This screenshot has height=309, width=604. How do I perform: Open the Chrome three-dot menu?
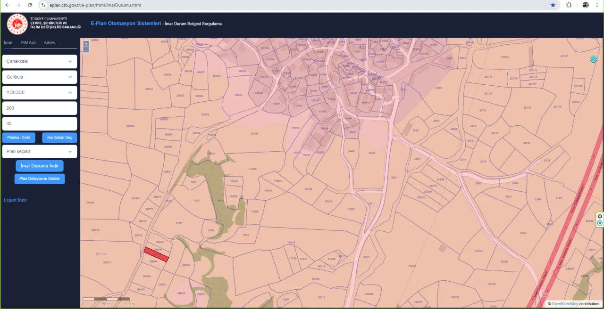pos(597,5)
